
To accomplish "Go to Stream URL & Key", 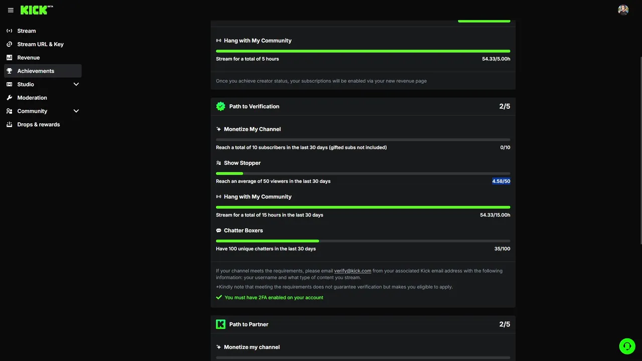I will tap(40, 44).
